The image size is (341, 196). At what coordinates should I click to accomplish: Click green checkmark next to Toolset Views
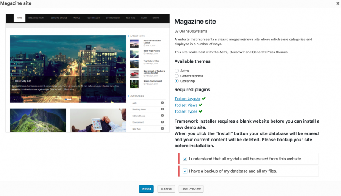200,105
